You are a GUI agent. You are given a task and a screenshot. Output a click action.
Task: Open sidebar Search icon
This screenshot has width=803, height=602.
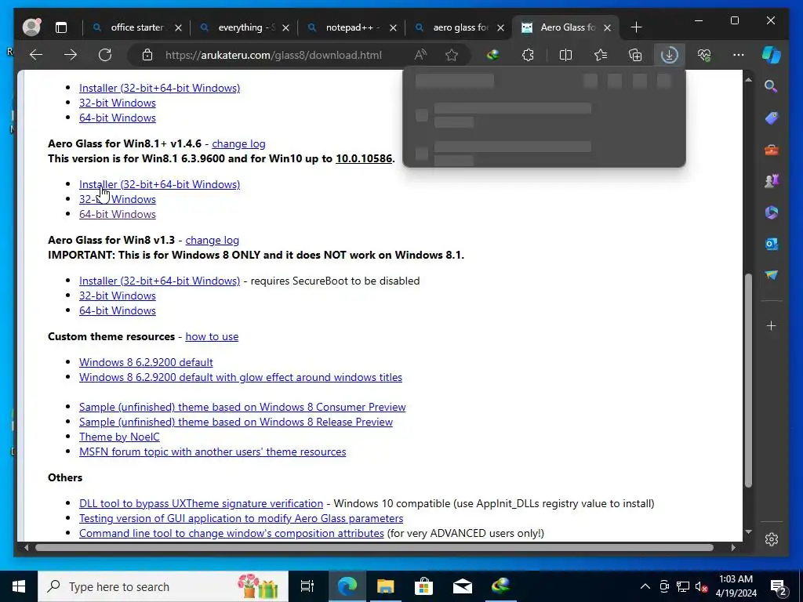tap(772, 86)
